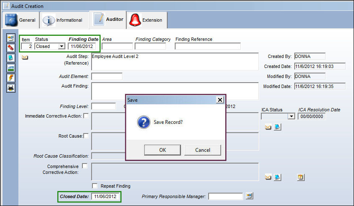354x206 pixels.
Task: Click the Audit Element field
Action: (107, 76)
